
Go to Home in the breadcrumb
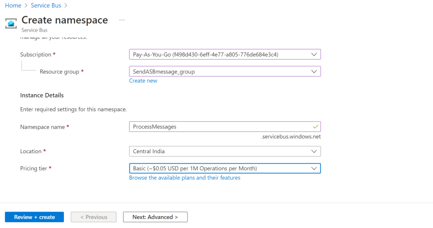[x=13, y=5]
